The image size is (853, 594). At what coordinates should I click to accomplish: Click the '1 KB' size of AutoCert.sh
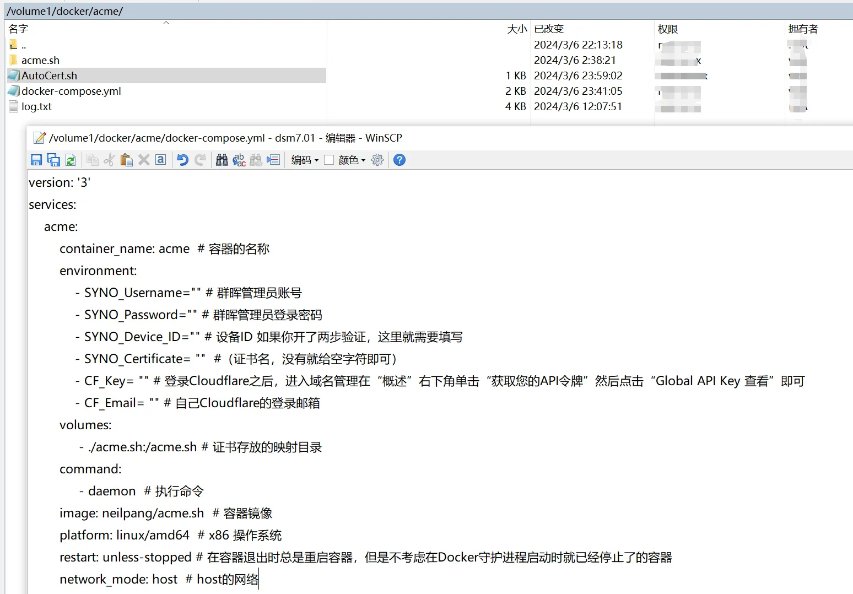(x=516, y=75)
